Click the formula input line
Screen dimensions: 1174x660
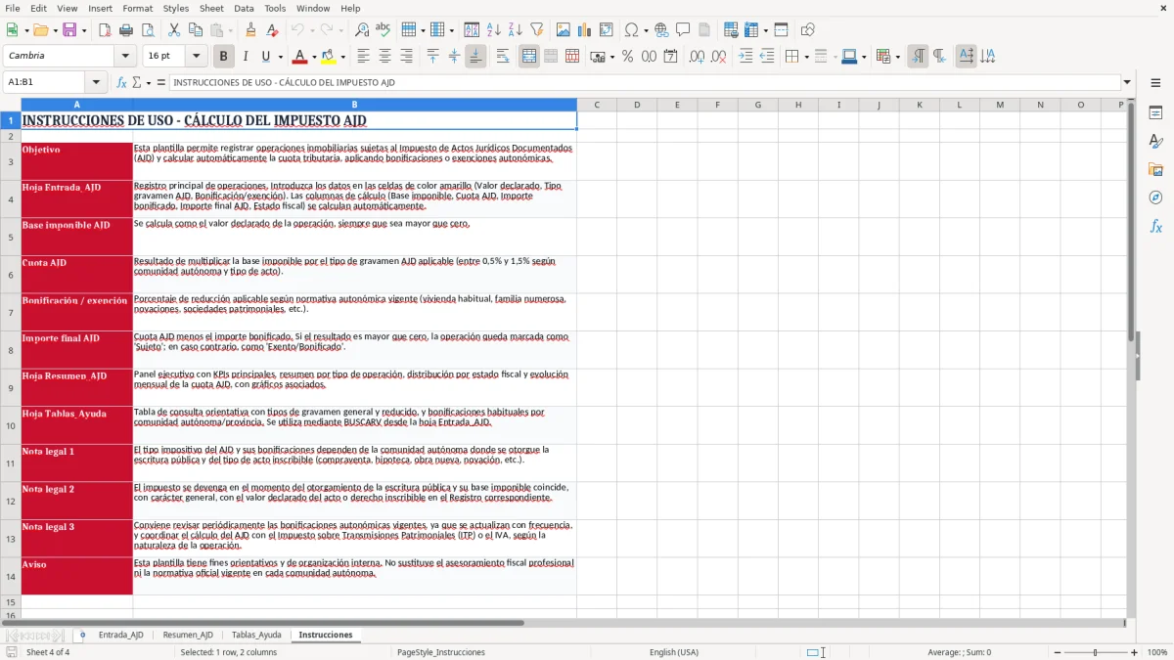645,83
